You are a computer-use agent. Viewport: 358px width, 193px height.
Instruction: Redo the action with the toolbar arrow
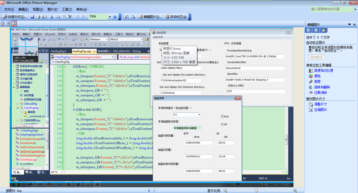pos(84,17)
